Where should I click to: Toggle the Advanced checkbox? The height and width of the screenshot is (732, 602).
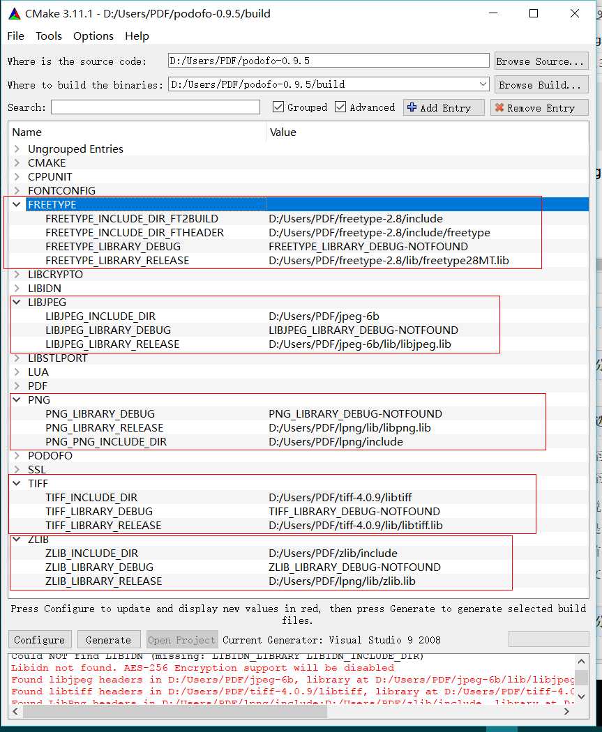pyautogui.click(x=340, y=107)
